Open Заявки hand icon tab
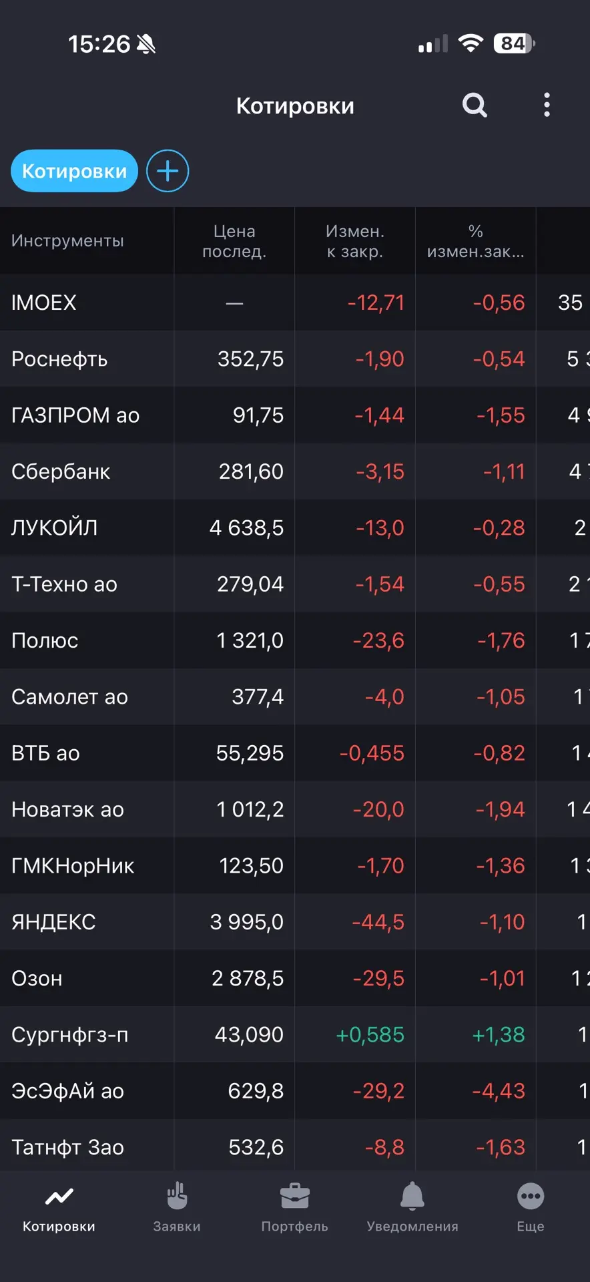The height and width of the screenshot is (1282, 590). click(177, 1196)
